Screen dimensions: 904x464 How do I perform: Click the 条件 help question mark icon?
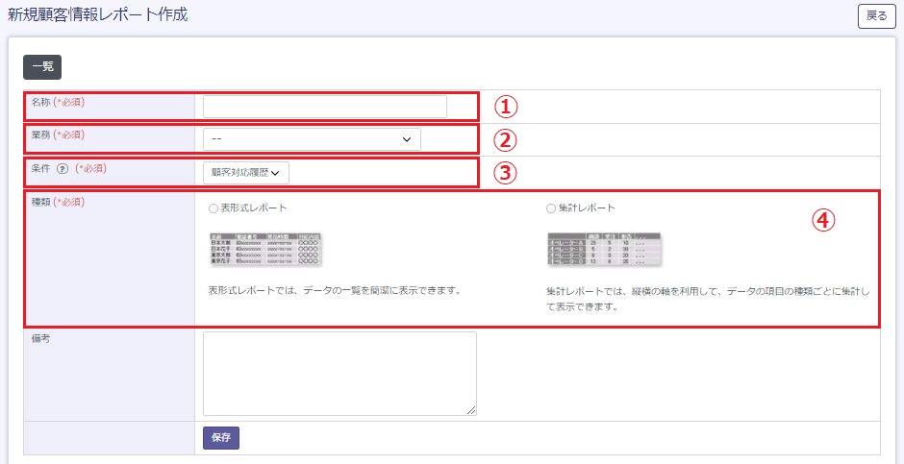click(63, 169)
